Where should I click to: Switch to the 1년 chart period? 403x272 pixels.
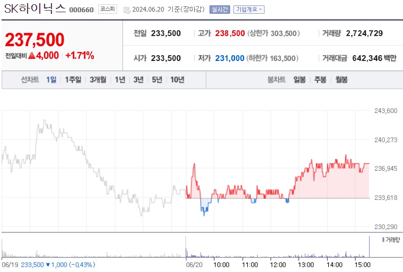pos(120,80)
